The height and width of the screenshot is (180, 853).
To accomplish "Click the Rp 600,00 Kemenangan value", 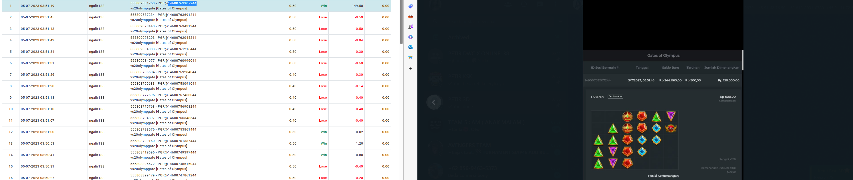I will tap(728, 97).
